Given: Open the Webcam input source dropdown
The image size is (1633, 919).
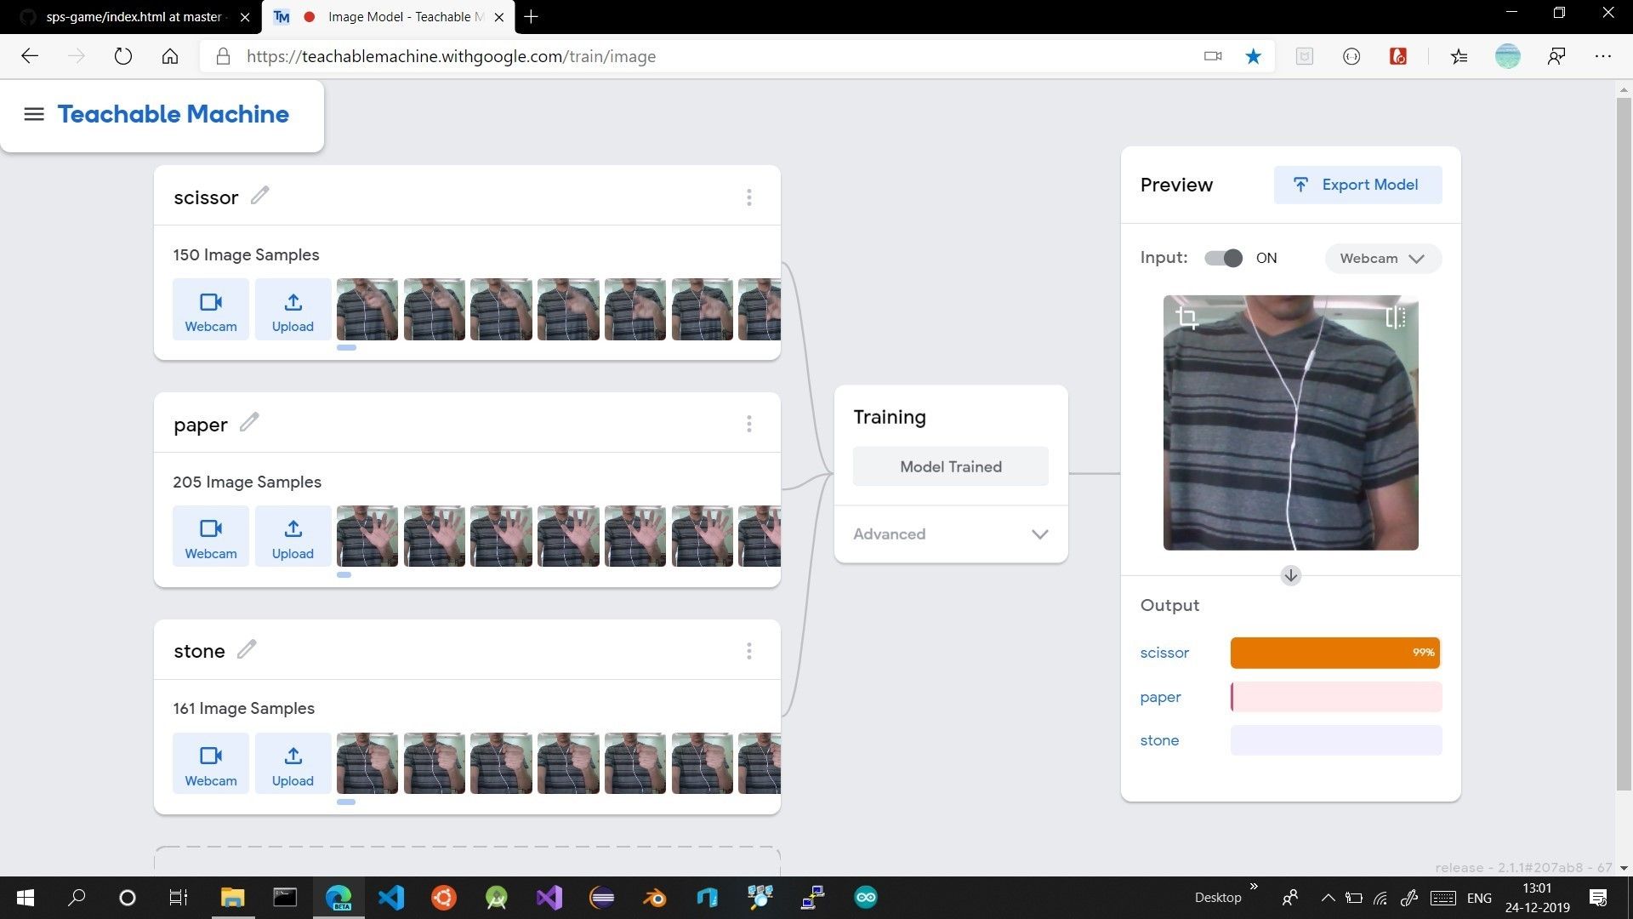Looking at the screenshot, I should point(1382,258).
